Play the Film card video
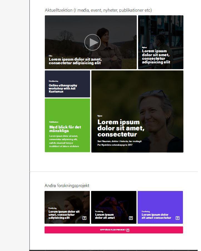Viewport: 201px width, 251px height. click(x=92, y=42)
